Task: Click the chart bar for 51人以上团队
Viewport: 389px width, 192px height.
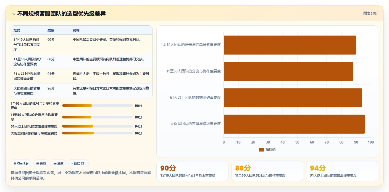Action: 293,98
